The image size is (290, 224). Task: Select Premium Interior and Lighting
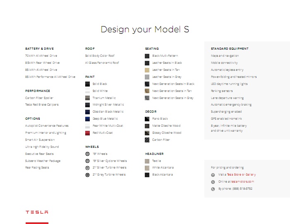pos(46,133)
